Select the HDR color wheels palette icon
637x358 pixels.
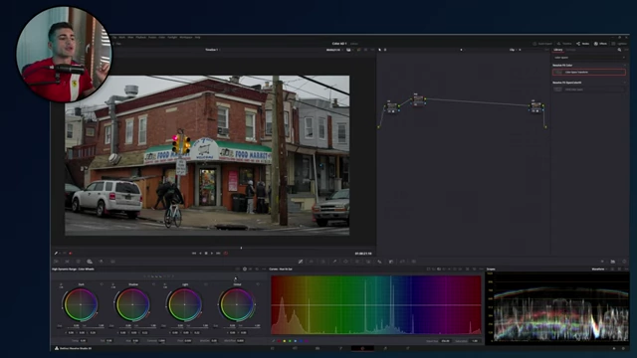tap(90, 262)
